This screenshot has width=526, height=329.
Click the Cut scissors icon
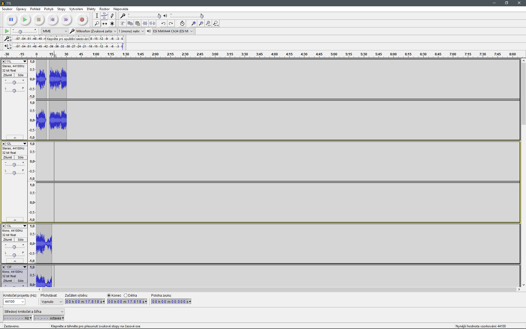click(123, 23)
